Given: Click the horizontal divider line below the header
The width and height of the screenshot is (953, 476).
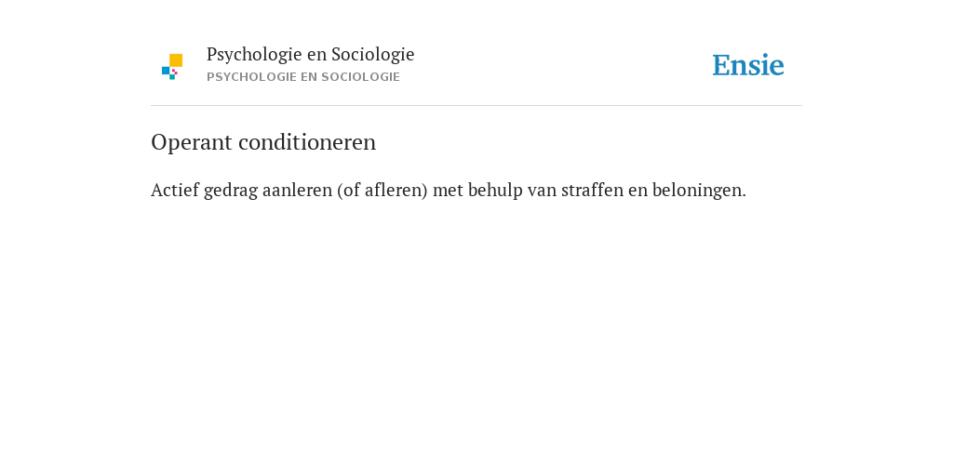Looking at the screenshot, I should [476, 106].
